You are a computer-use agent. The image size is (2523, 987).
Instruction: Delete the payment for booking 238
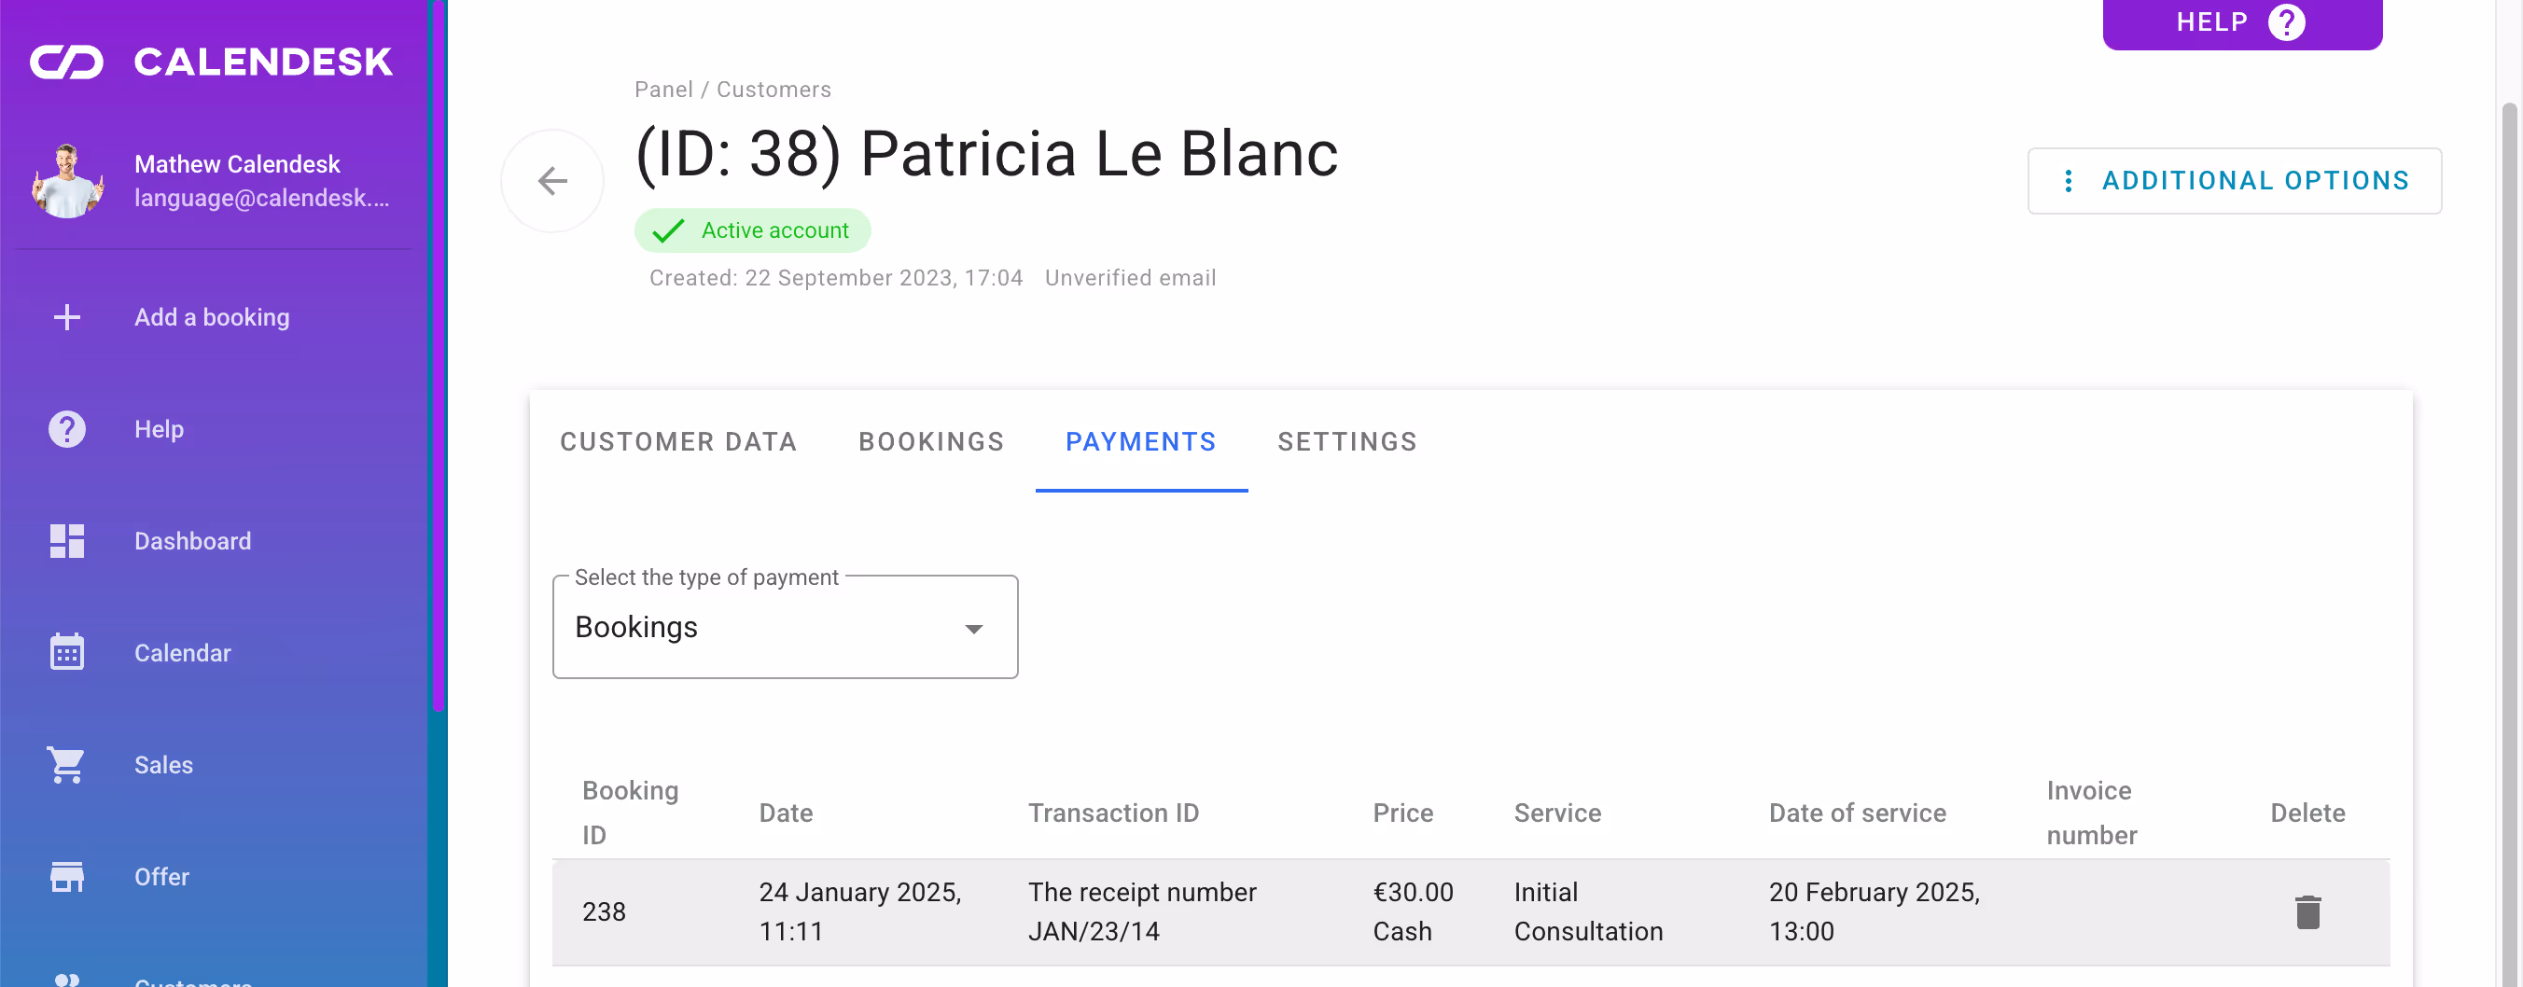2308,911
